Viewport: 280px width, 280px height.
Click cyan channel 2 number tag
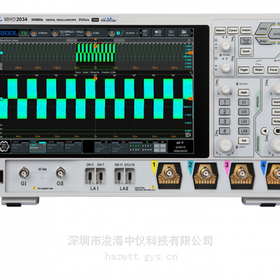[x=190, y=167]
